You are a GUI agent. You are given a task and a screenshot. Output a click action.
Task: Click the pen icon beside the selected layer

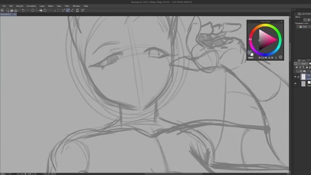(x=298, y=77)
